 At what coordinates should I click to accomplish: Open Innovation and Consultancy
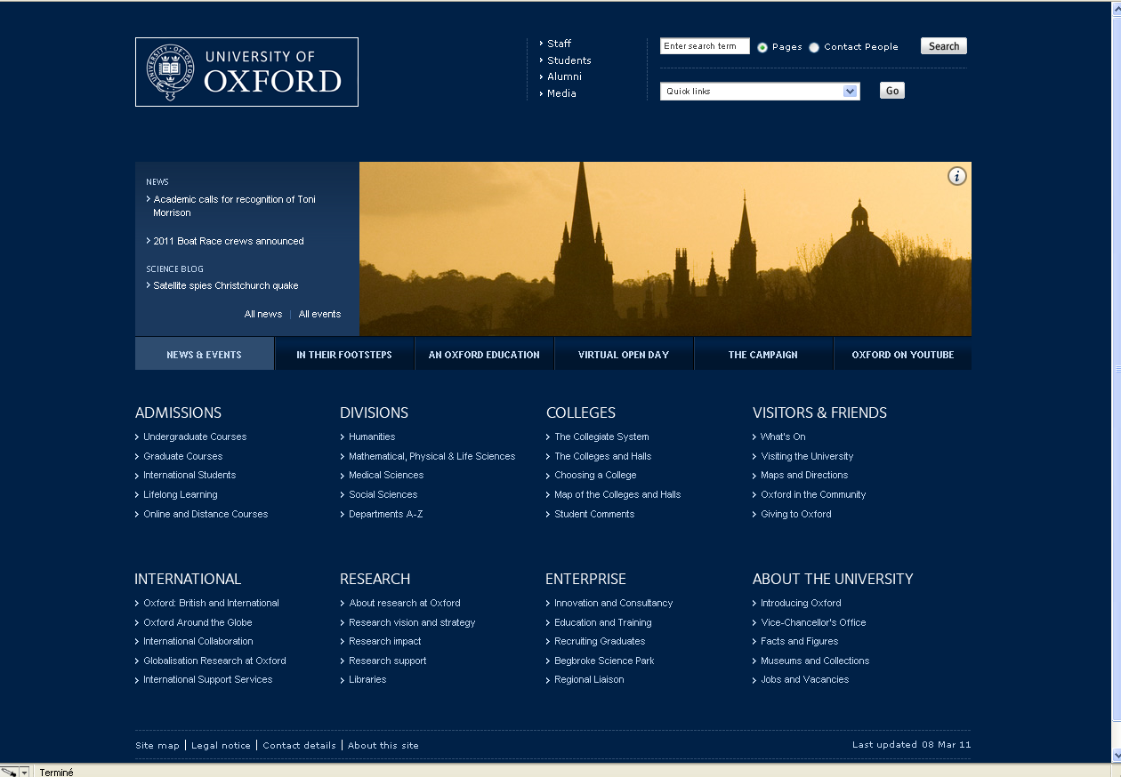tap(614, 603)
